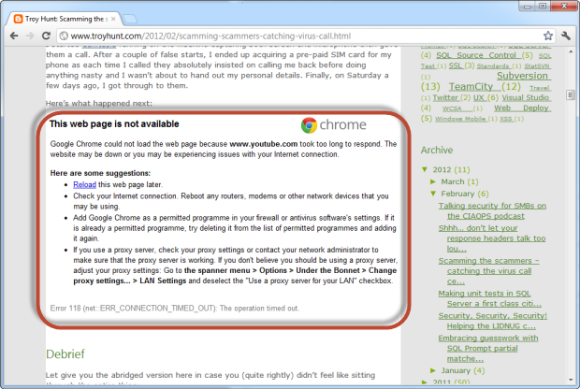This screenshot has width=580, height=389.
Task: Click the Chrome logo in error screenshot
Action: [334, 125]
